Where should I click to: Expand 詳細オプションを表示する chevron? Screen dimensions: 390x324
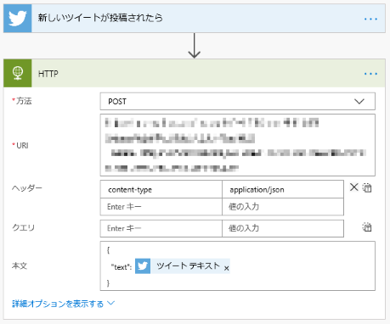pos(111,303)
